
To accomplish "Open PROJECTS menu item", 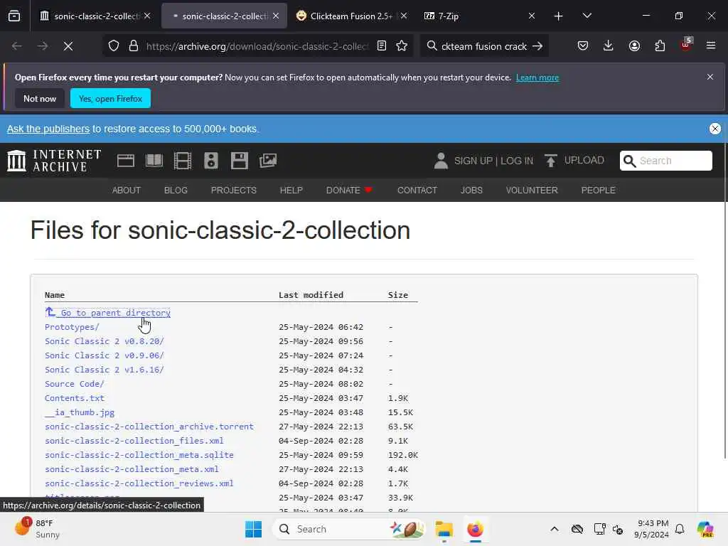I will pos(233,191).
